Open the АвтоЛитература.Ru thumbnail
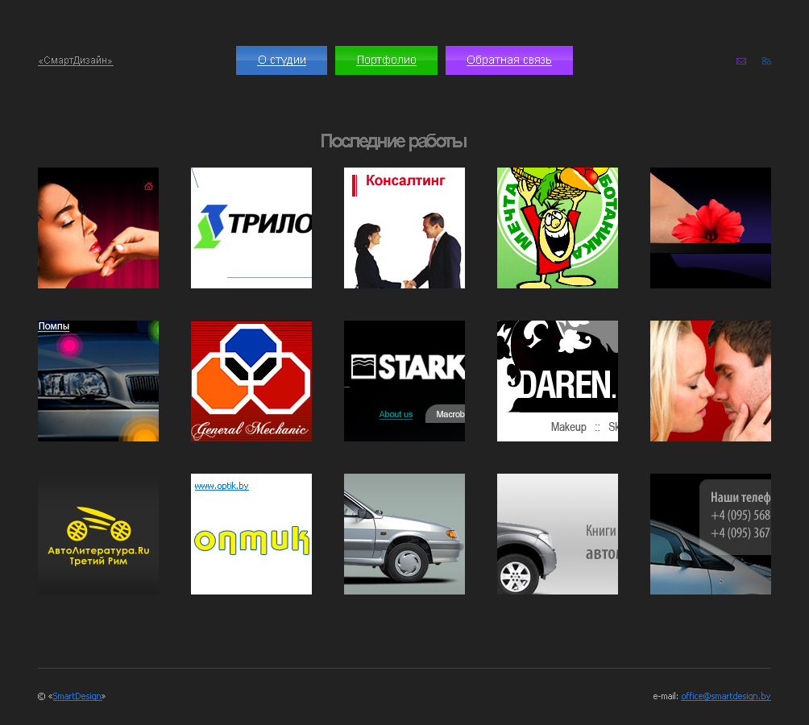 coord(98,534)
